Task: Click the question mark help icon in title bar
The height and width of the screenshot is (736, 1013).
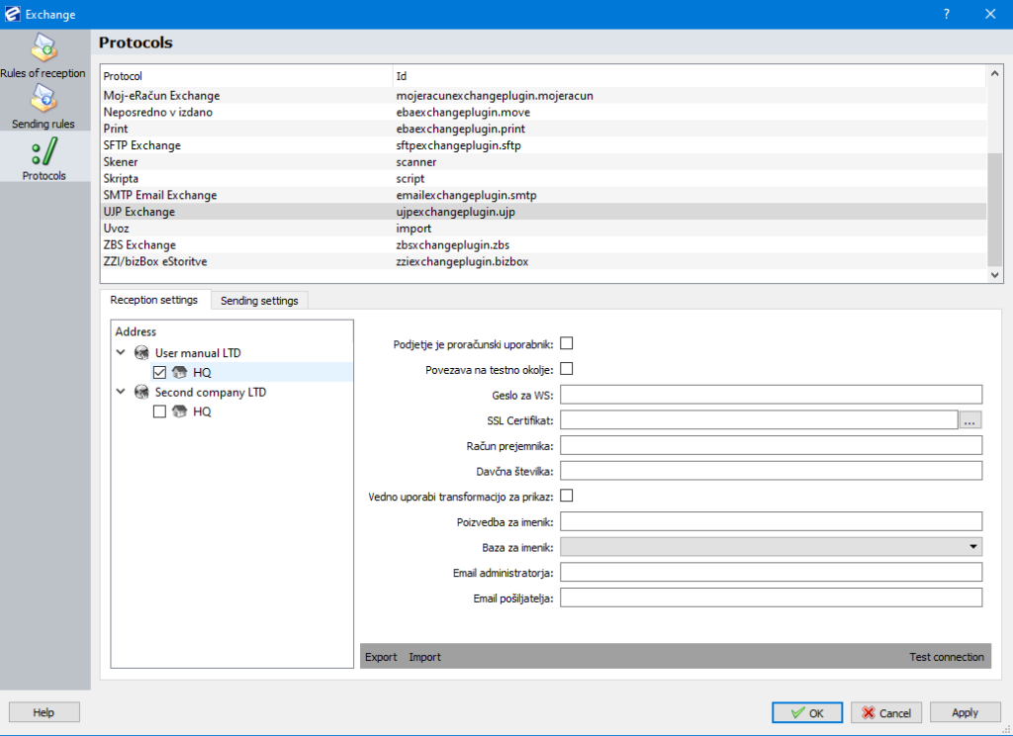Action: tap(947, 14)
